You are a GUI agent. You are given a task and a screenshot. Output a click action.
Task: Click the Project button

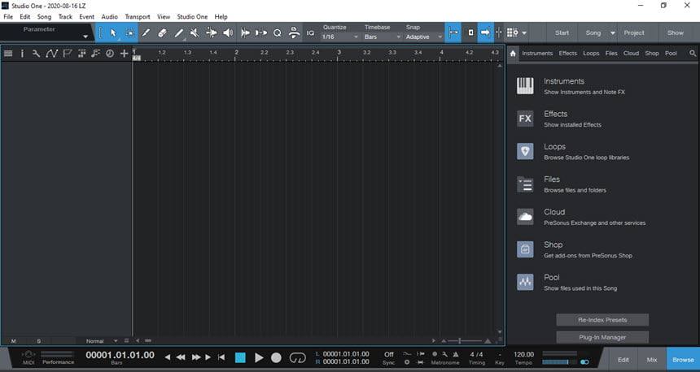pyautogui.click(x=634, y=33)
